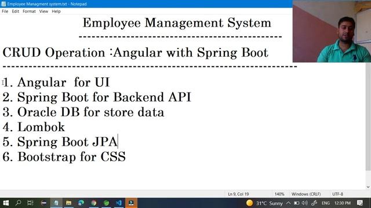Open the volume control in the tray
This screenshot has height=208, width=371.
305,203
